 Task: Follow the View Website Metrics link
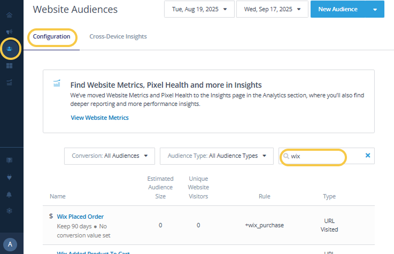coord(99,118)
